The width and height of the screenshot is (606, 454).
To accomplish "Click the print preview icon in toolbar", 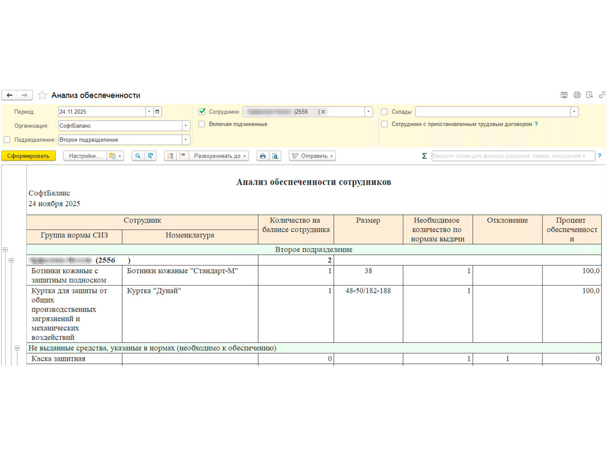I will click(275, 156).
